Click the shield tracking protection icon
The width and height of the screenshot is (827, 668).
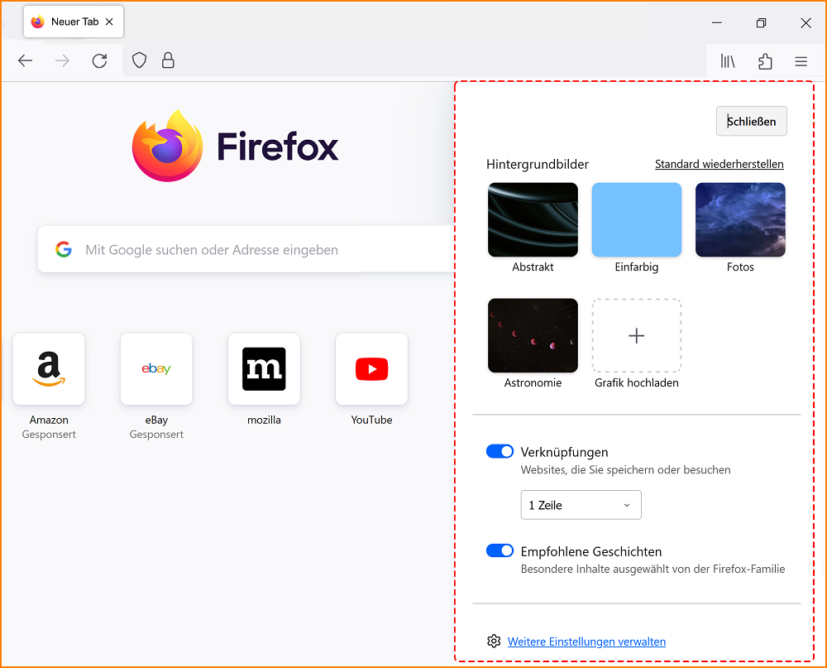[139, 60]
